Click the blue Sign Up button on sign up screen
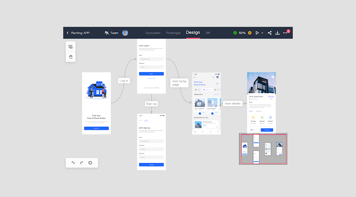356x197 pixels. tap(151, 165)
